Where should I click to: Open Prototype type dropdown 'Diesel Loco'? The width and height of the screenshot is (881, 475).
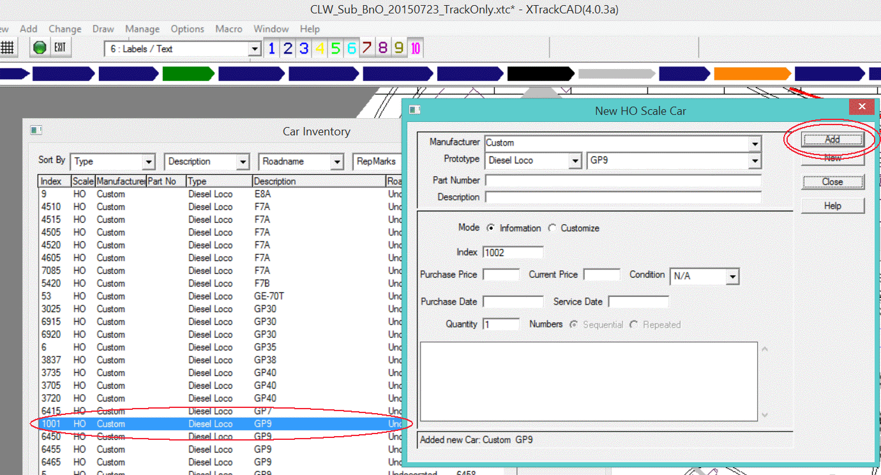pyautogui.click(x=575, y=160)
